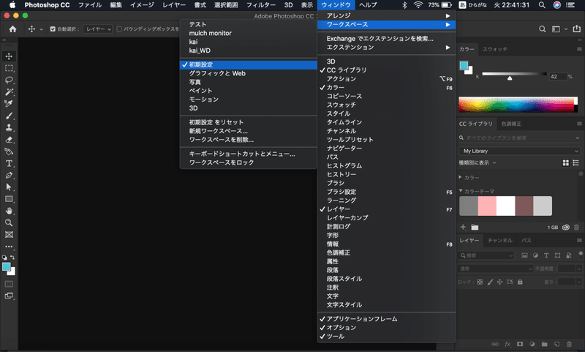Open the auto-select レイヤー dropdown
The image size is (585, 352).
(97, 29)
